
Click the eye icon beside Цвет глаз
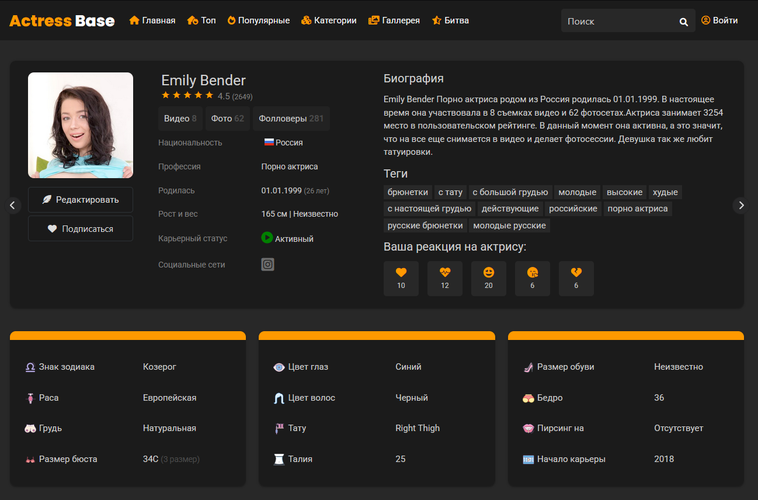279,367
